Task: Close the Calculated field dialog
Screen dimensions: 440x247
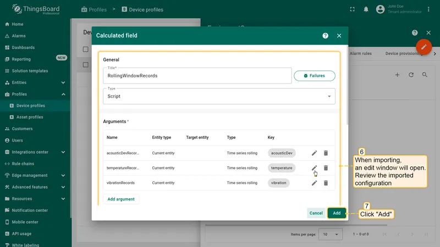Action: pos(339,36)
